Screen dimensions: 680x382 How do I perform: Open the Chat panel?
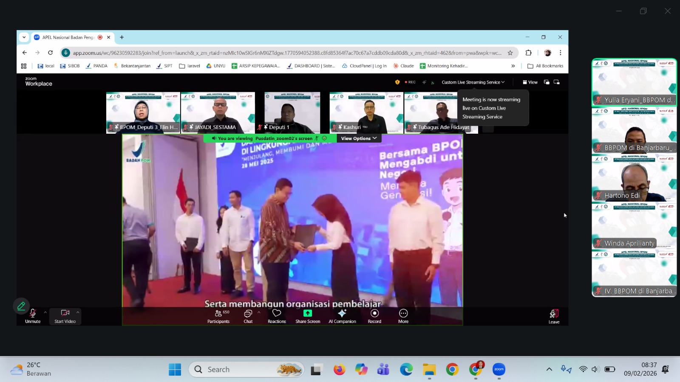point(248,316)
